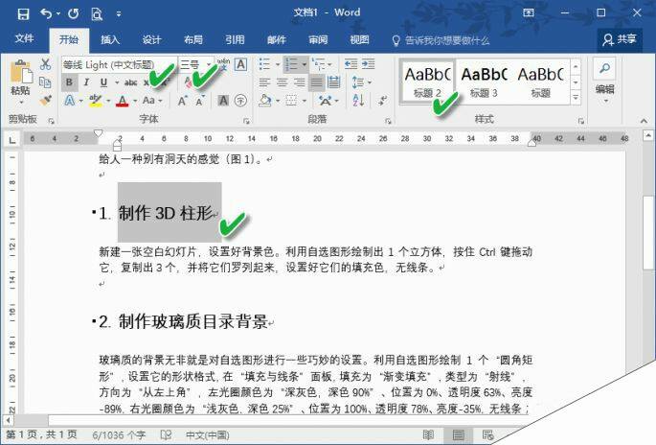
Task: Open the Change Case Aa menu
Action: click(x=152, y=101)
